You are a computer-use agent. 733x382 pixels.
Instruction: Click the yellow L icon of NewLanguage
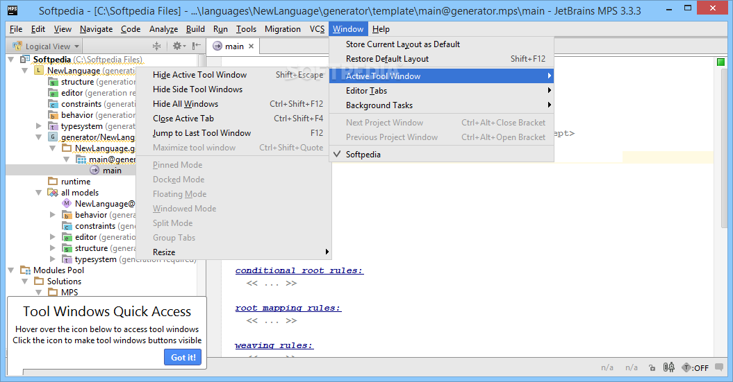pos(40,71)
